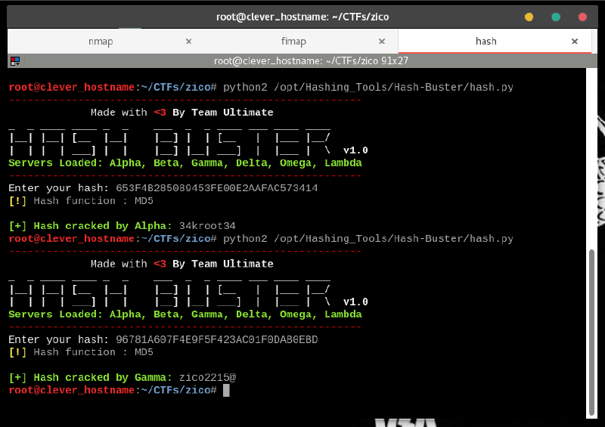605x427 pixels.
Task: Click the cracked password zico2215@
Action: click(207, 377)
